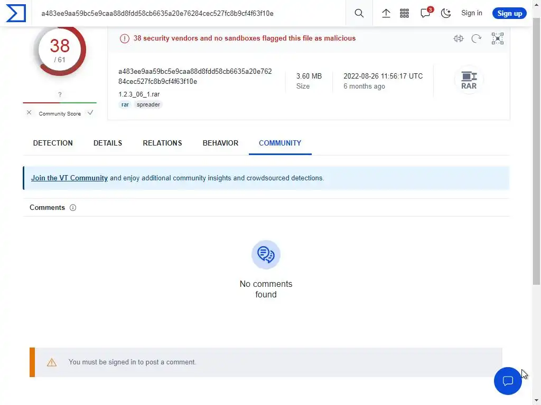This screenshot has width=541, height=405.
Task: Vote negative with community score X
Action: [x=29, y=113]
